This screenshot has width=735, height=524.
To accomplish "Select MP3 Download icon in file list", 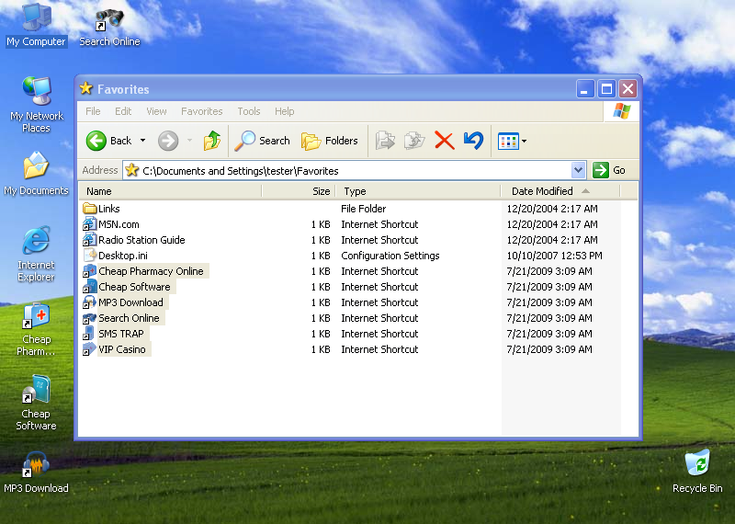I will [x=89, y=302].
